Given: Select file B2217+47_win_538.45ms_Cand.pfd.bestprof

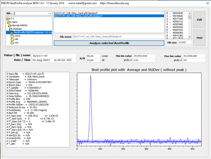Looking at the screenshot, I should (x=109, y=16).
